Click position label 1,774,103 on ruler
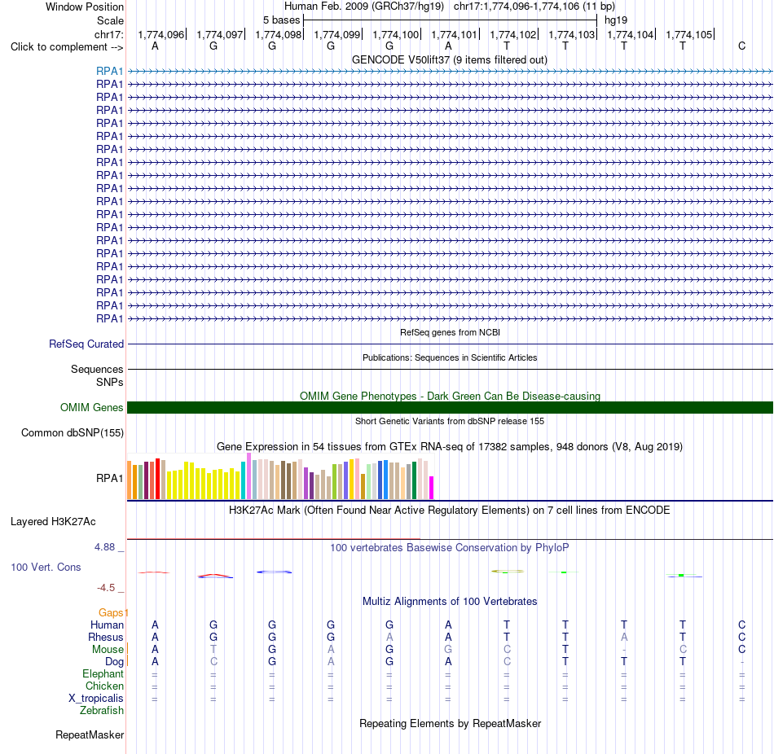This screenshot has height=754, width=774. 572,34
